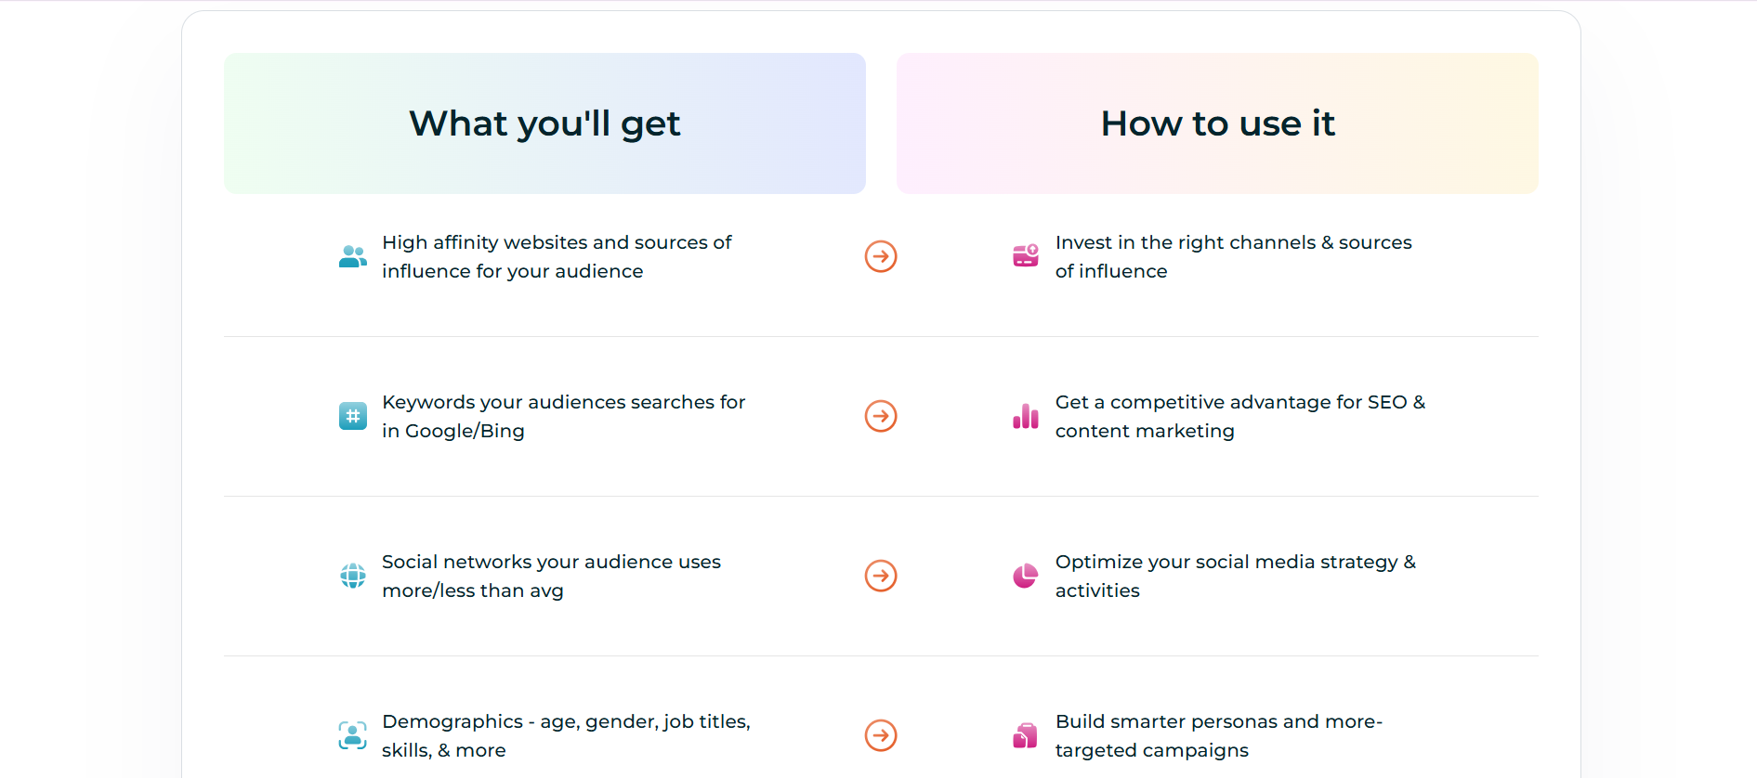Click the blue people icon beside high affinity websites

(x=352, y=256)
